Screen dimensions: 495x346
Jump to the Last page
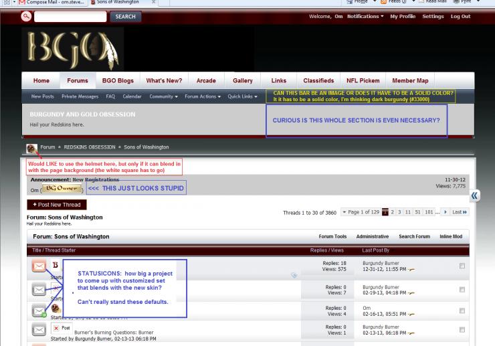[460, 212]
